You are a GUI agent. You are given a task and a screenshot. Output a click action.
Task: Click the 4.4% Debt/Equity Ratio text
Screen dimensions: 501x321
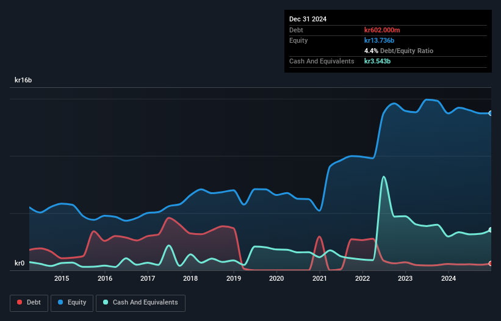398,51
